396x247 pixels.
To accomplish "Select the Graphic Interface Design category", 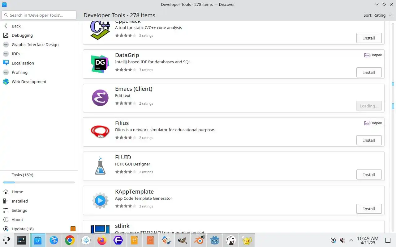I will click(39, 44).
